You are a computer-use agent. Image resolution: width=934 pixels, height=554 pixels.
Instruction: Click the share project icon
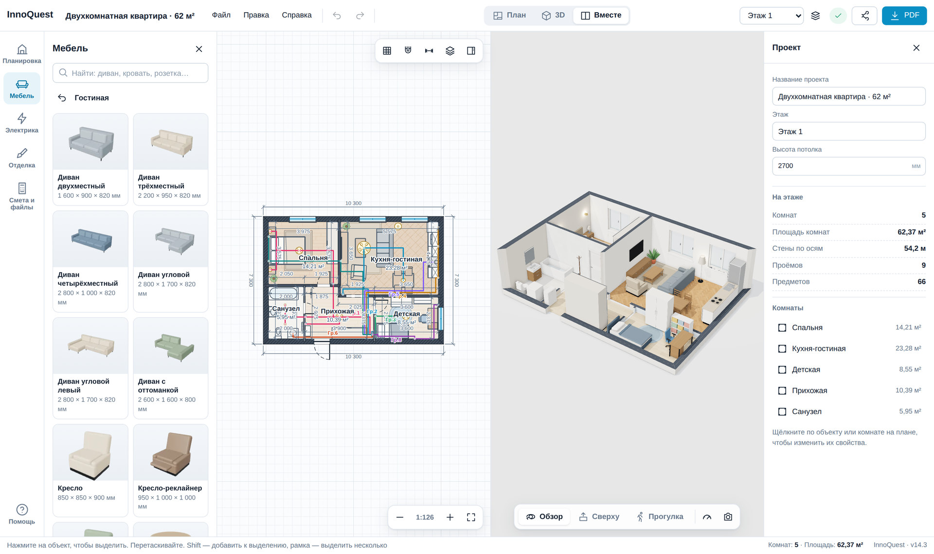coord(865,16)
